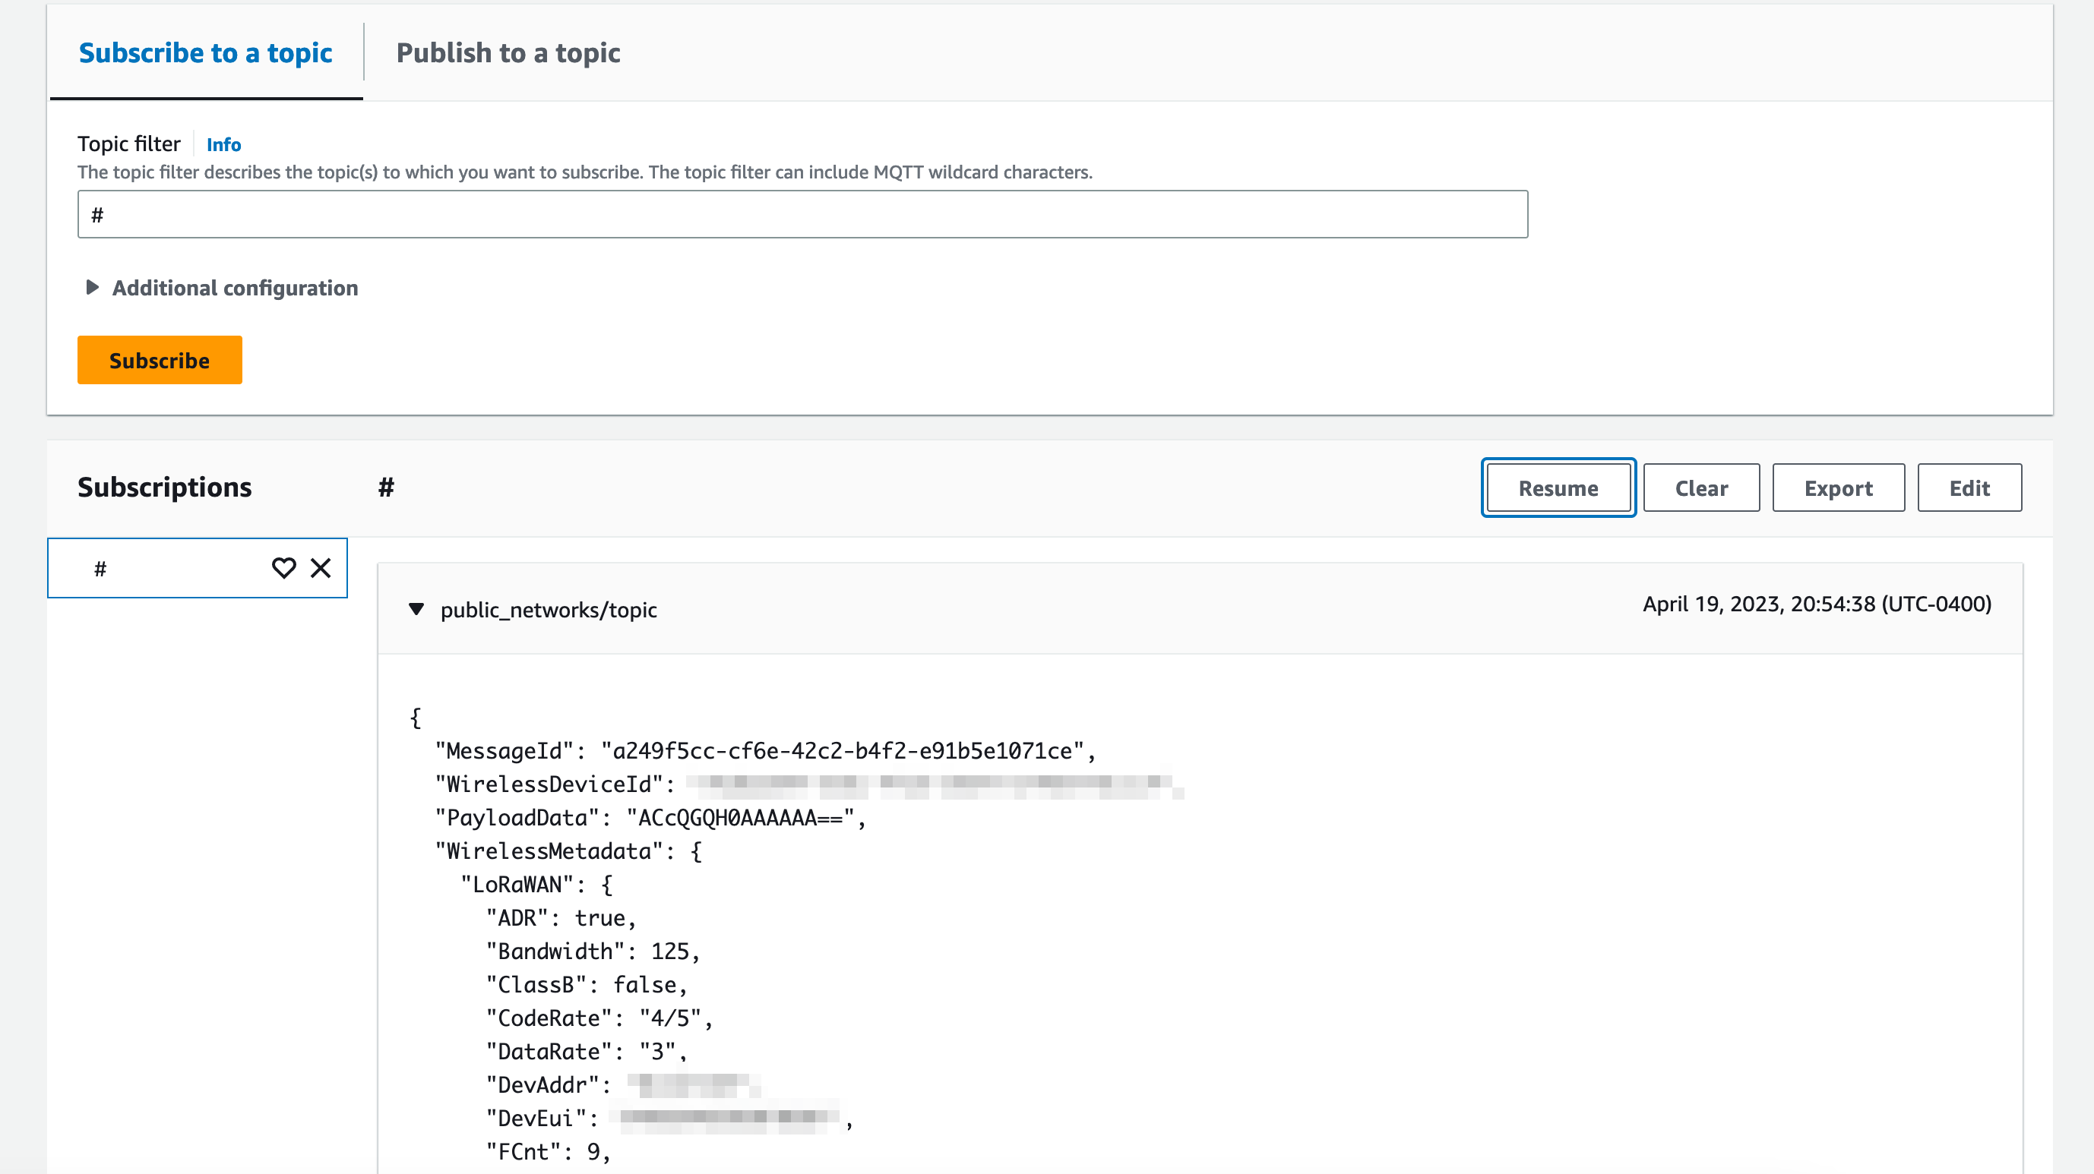This screenshot has width=2094, height=1174.
Task: Select the Subscribe to a topic tab
Action: [x=205, y=53]
